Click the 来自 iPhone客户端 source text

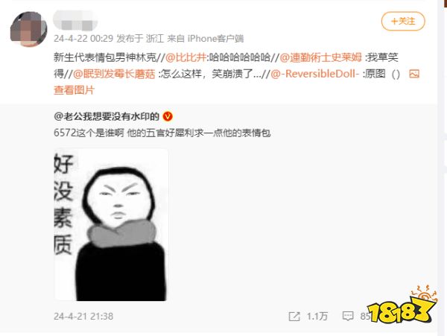[x=206, y=39]
